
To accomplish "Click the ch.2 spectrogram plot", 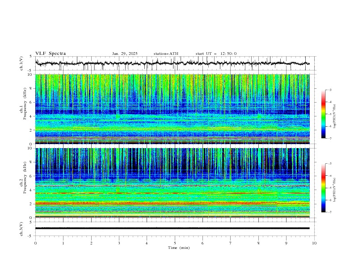I will [x=172, y=183].
